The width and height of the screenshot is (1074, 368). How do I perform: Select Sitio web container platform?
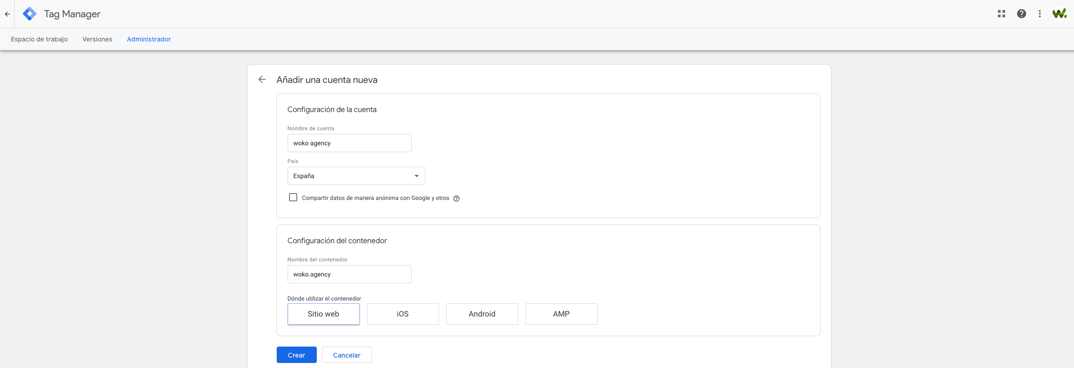click(323, 314)
